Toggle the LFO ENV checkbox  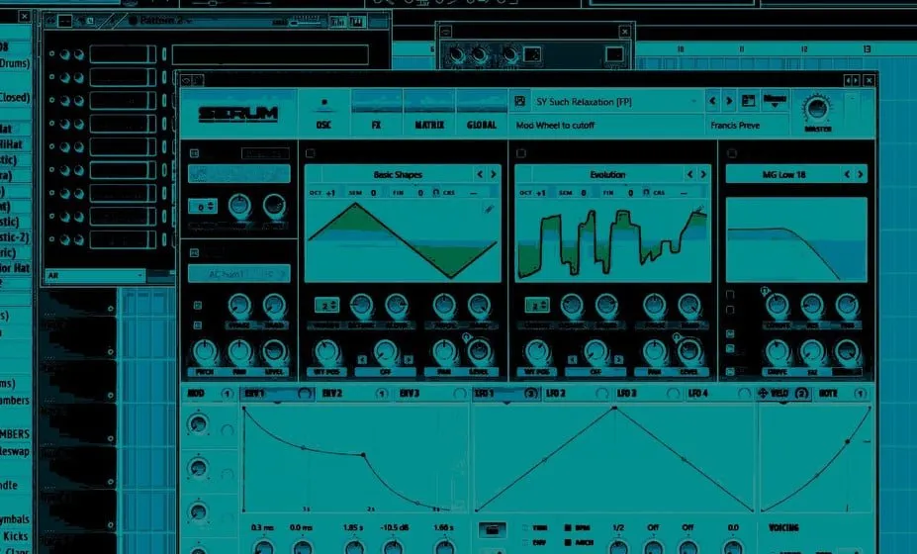[x=525, y=542]
